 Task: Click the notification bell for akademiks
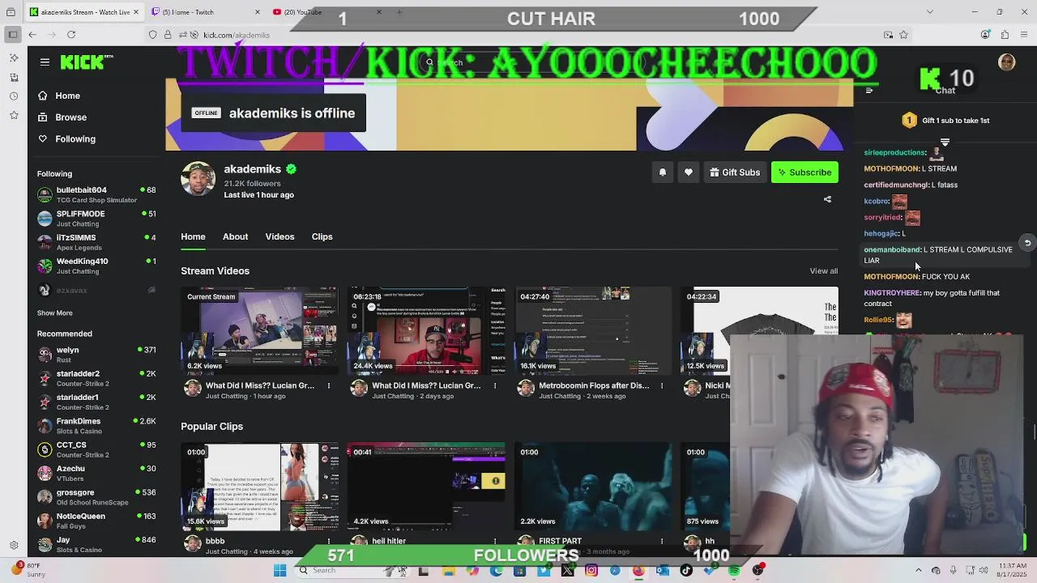click(663, 172)
